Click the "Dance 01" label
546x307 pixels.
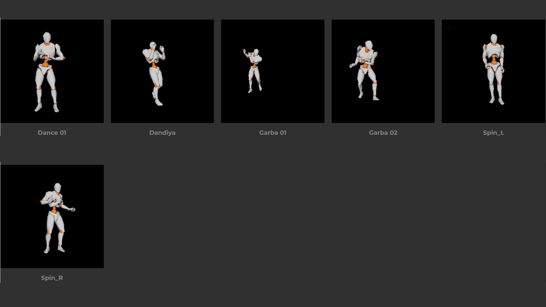tap(52, 133)
